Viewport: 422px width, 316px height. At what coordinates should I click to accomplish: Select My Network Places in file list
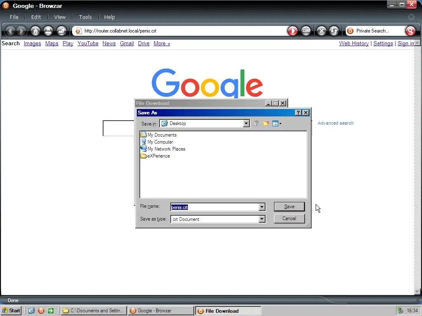click(x=163, y=149)
